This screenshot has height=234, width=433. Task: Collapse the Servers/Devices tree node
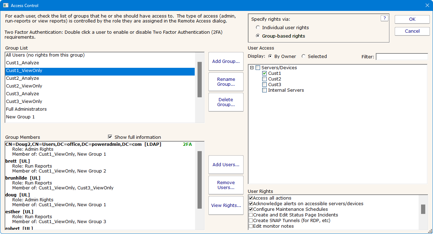[251, 67]
